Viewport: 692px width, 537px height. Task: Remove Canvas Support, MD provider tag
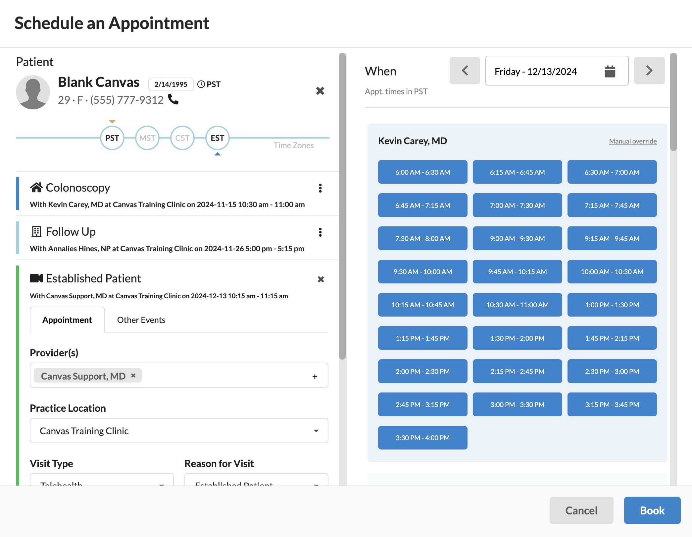(133, 376)
